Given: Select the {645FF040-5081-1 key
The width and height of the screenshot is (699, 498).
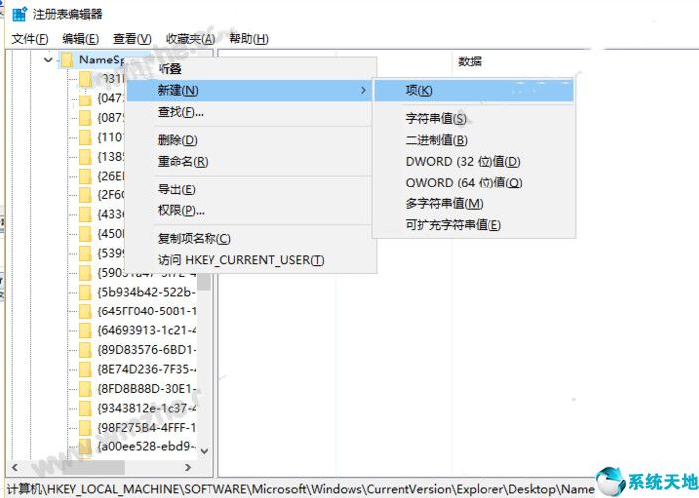Looking at the screenshot, I should pyautogui.click(x=146, y=311).
